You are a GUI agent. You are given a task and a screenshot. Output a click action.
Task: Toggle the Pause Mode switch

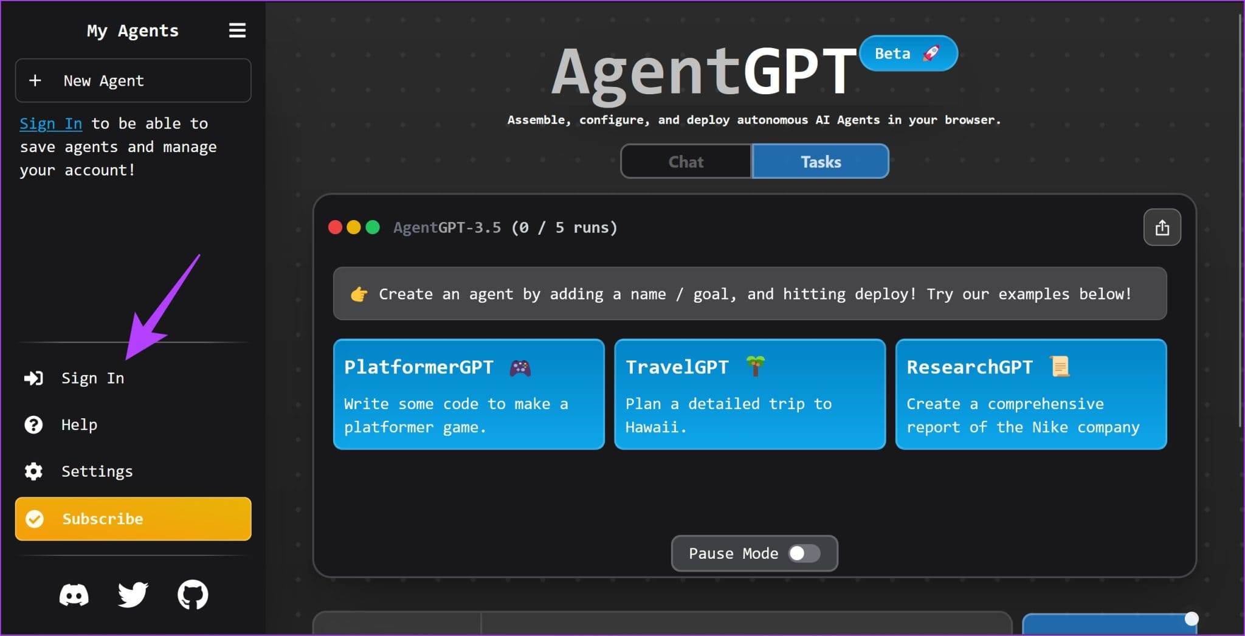[x=804, y=553]
